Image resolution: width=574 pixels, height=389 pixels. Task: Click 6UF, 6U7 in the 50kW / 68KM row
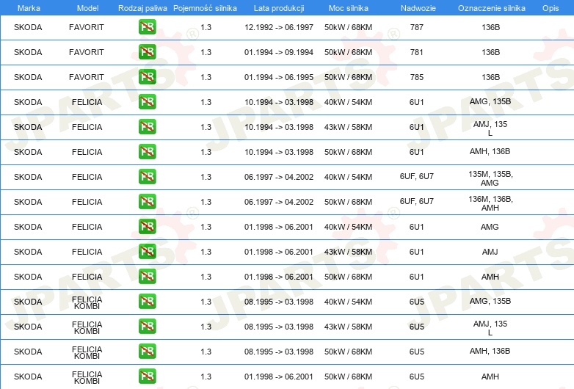pyautogui.click(x=417, y=201)
